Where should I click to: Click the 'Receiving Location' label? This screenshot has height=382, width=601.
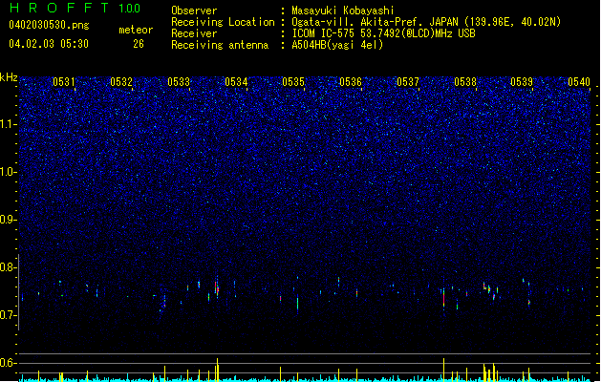pyautogui.click(x=223, y=22)
